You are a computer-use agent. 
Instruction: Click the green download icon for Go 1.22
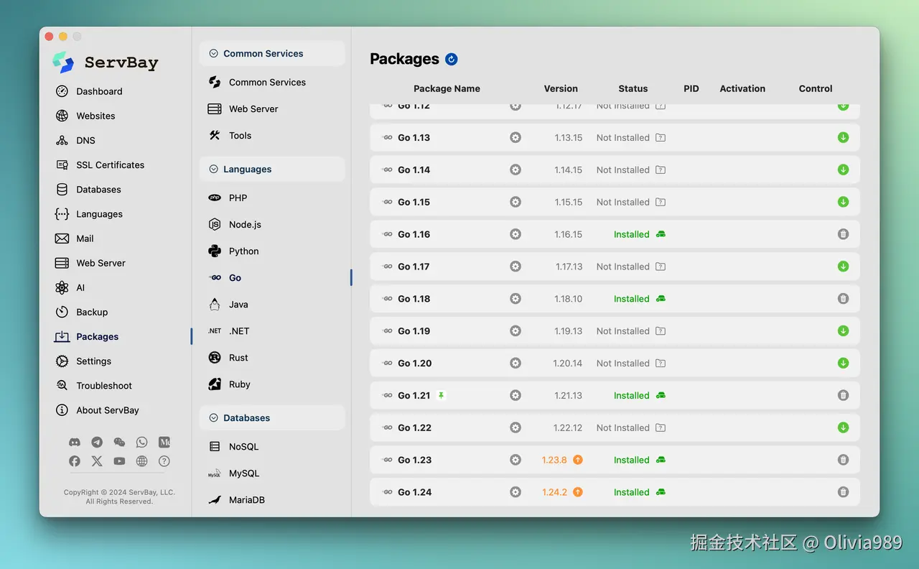(x=843, y=427)
